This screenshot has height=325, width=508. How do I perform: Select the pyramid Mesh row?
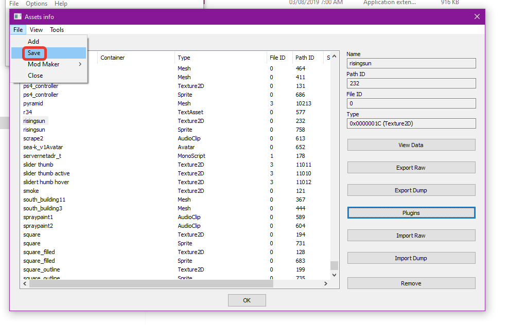click(x=175, y=103)
